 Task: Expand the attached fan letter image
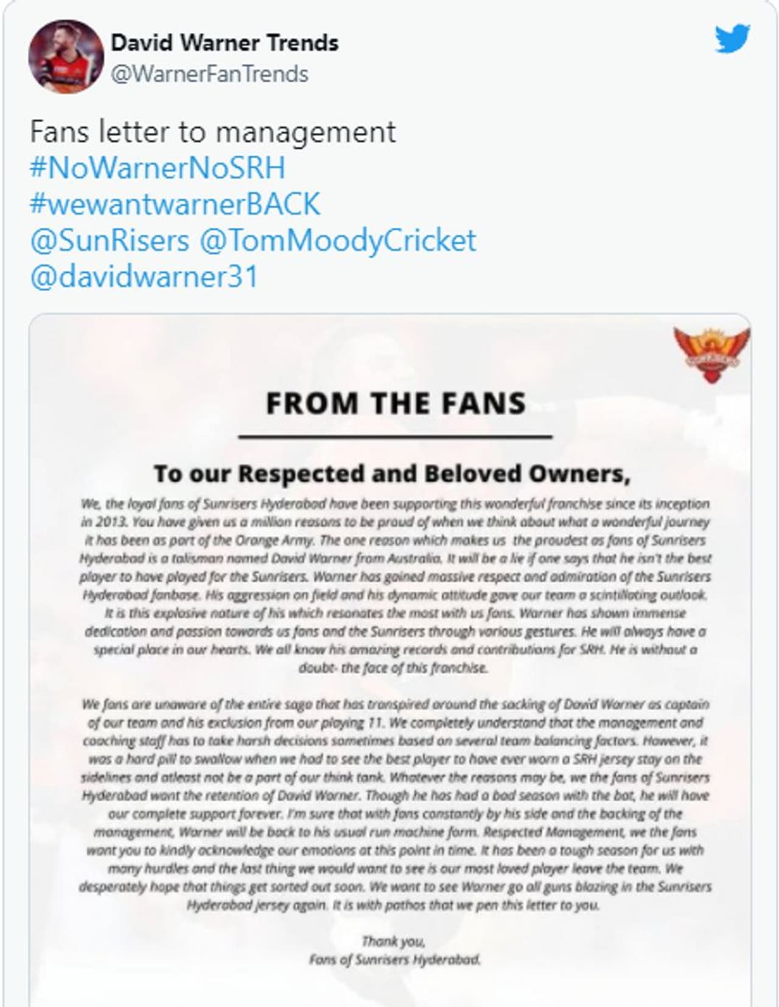coord(389,670)
